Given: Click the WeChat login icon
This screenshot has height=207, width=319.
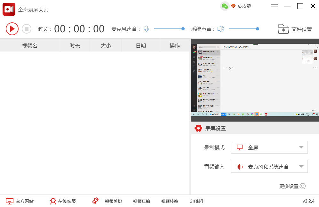Looking at the screenshot, I should pos(225,6).
